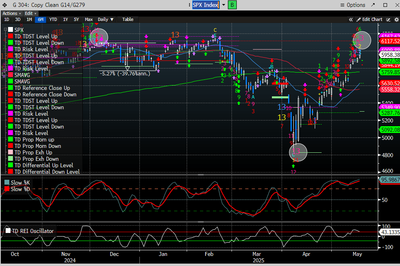The height and width of the screenshot is (266, 400).
Task: Click the 43.1335 REI oscillator value label
Action: coord(390,232)
